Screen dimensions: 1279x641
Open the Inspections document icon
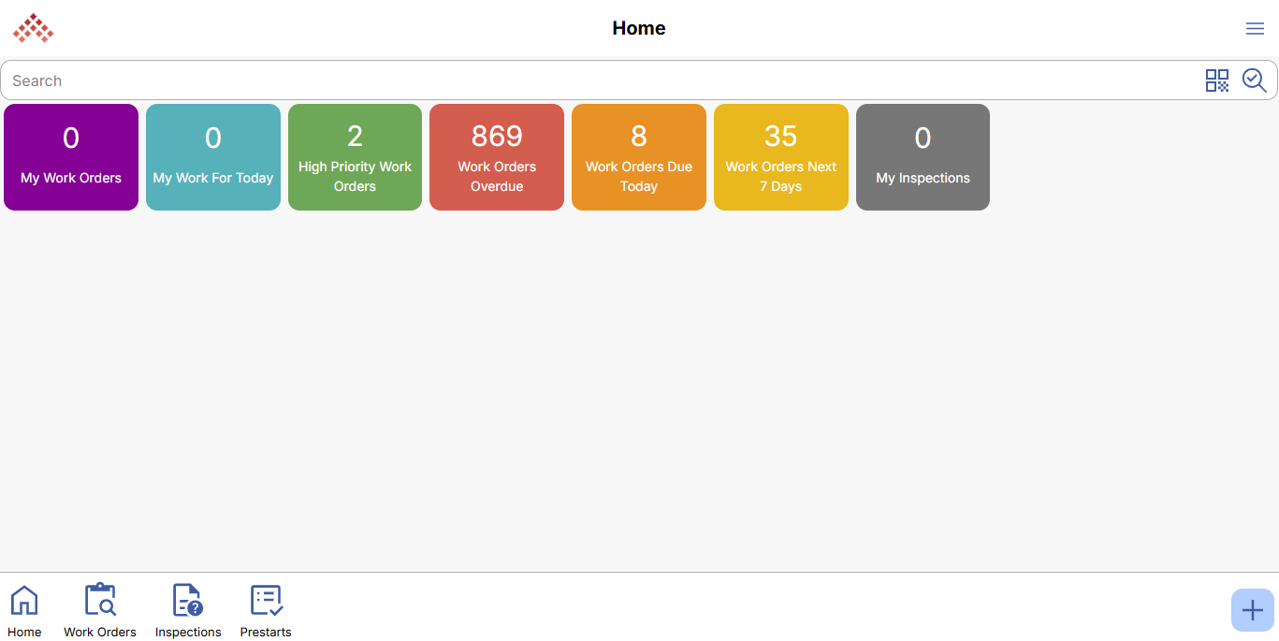[x=187, y=601]
